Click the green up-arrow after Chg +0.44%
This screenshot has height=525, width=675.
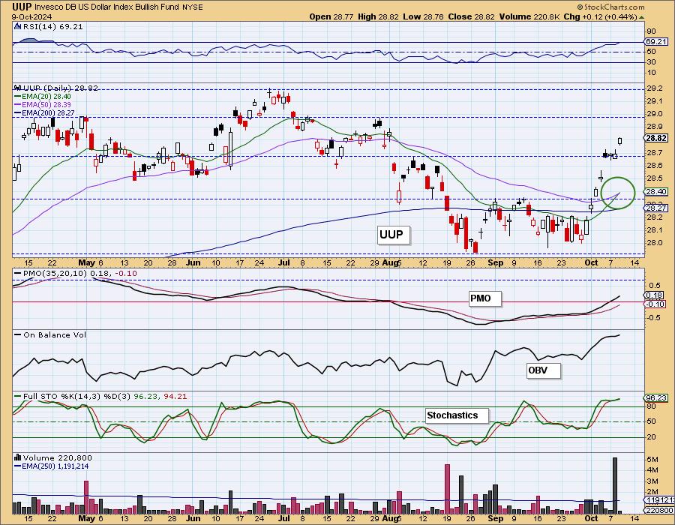tap(641, 17)
